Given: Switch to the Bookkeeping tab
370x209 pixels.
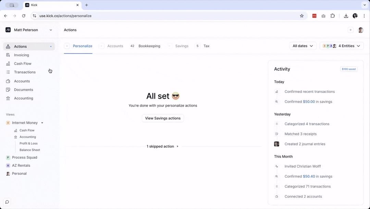Looking at the screenshot, I should point(149,46).
